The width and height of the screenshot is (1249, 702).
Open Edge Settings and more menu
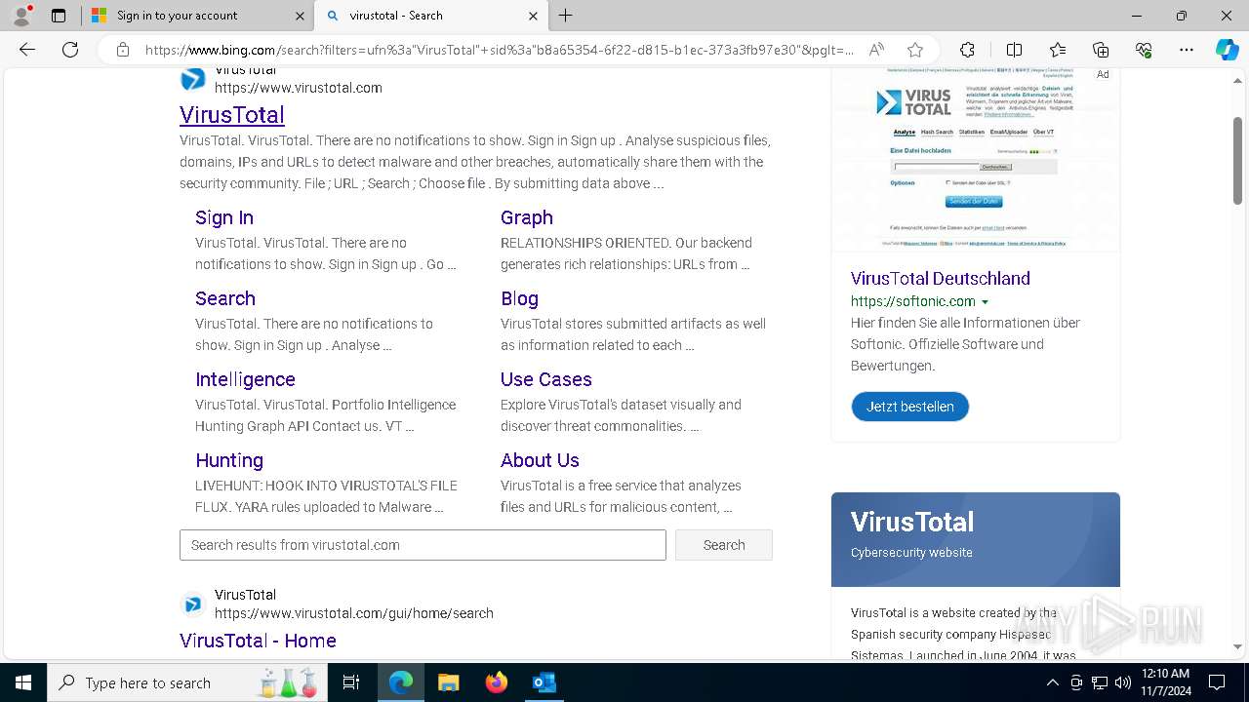[1187, 50]
